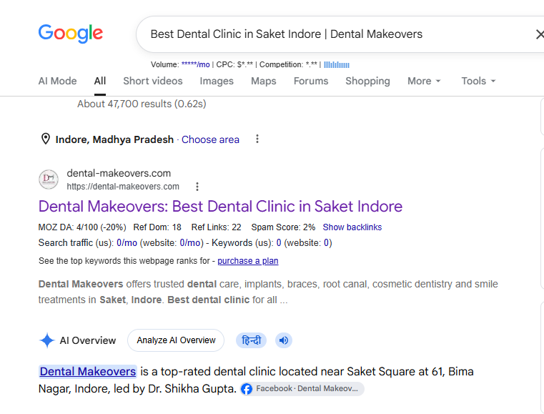Viewport: 544px width, 414px height.
Task: Click Choose area link
Action: pyautogui.click(x=210, y=139)
